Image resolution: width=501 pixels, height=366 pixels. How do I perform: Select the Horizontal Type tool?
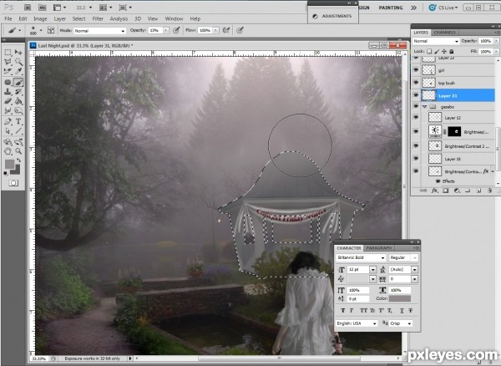pyautogui.click(x=18, y=121)
